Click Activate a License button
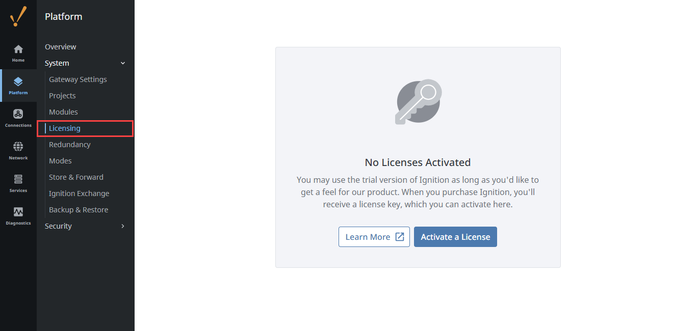This screenshot has width=699, height=331. (455, 237)
